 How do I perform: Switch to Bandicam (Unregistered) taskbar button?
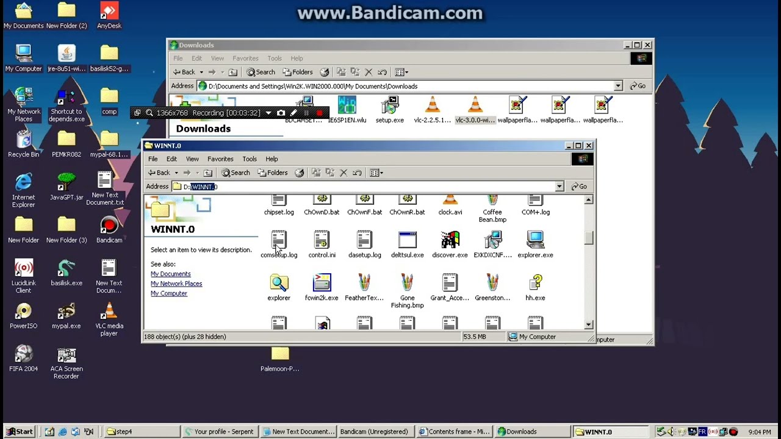point(375,432)
